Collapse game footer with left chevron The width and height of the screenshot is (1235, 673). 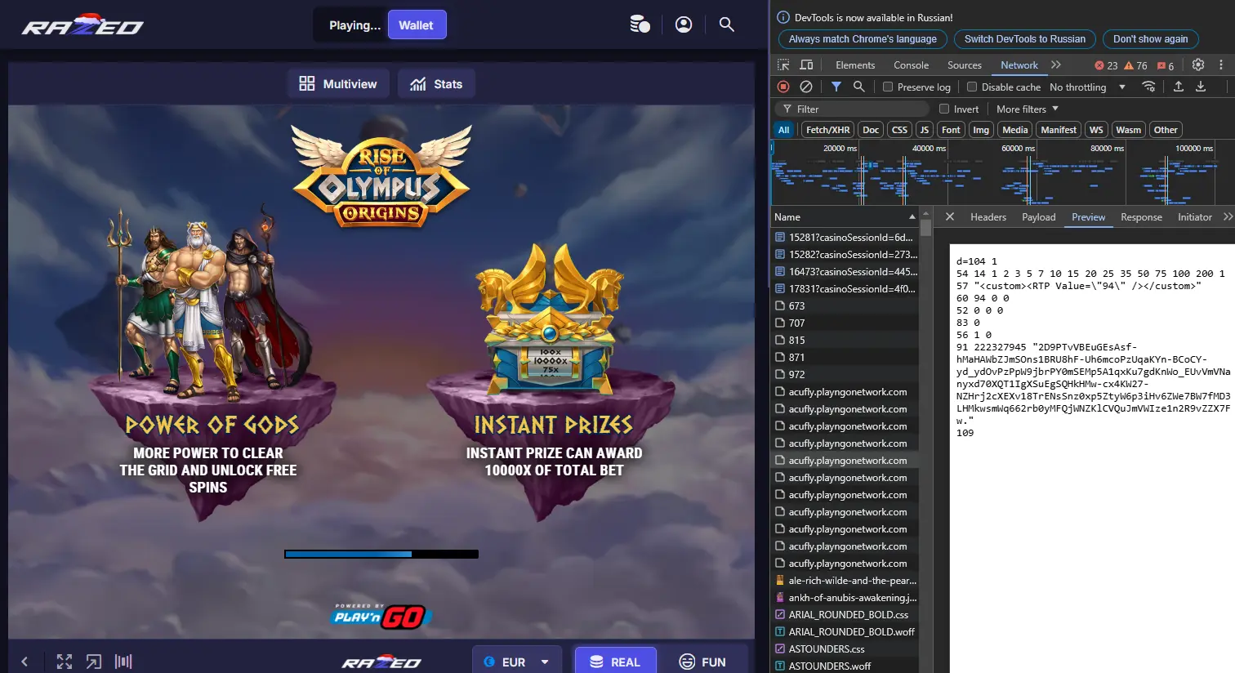tap(25, 662)
